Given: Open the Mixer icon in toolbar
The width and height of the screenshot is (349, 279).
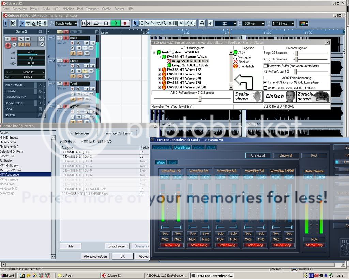Looking at the screenshot, I should [45, 24].
